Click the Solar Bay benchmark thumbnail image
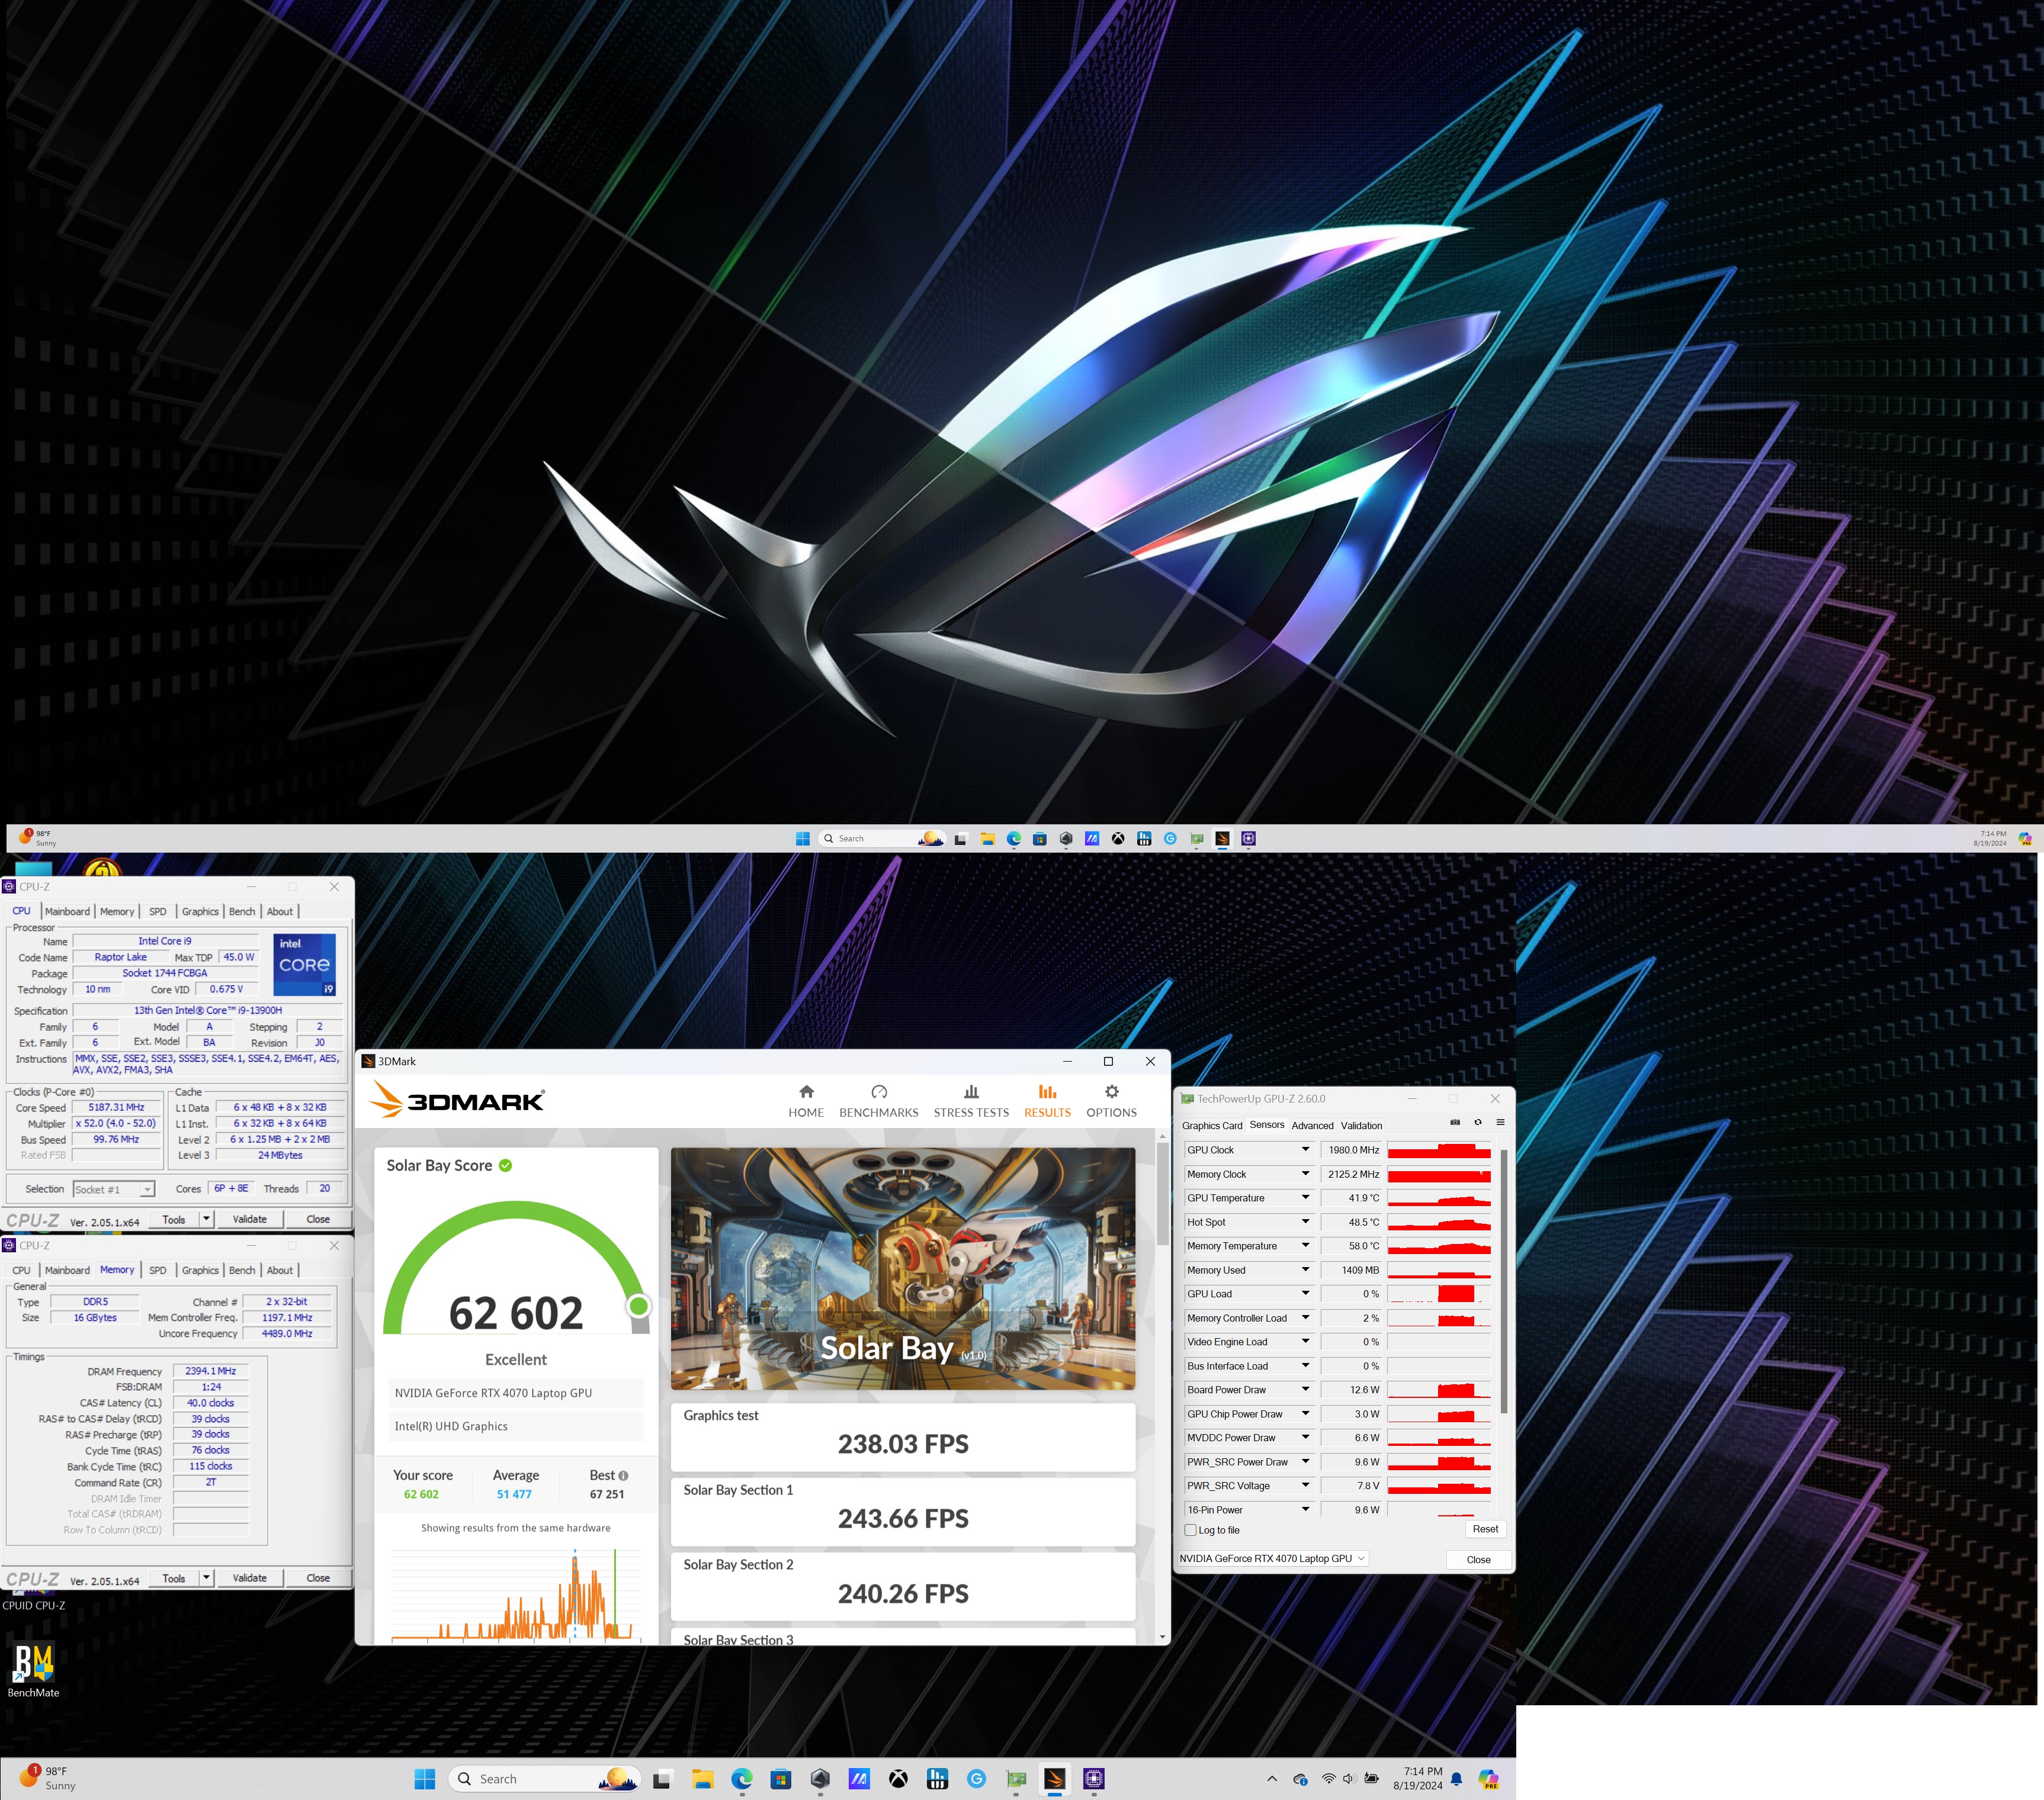This screenshot has width=2044, height=1800. pos(903,1268)
